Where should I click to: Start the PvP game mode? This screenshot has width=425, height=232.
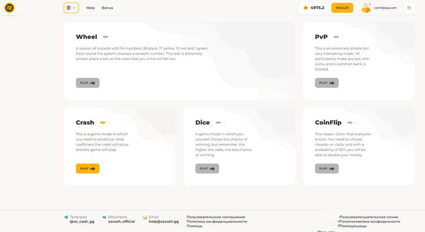click(x=327, y=83)
